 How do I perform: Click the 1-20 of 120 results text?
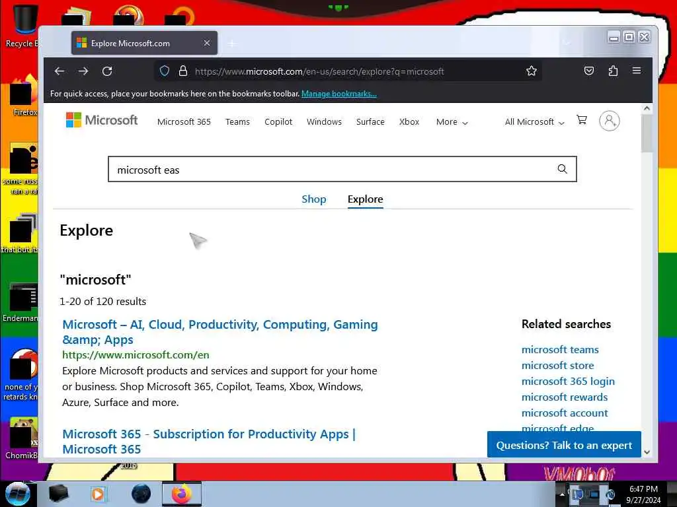coord(102,301)
